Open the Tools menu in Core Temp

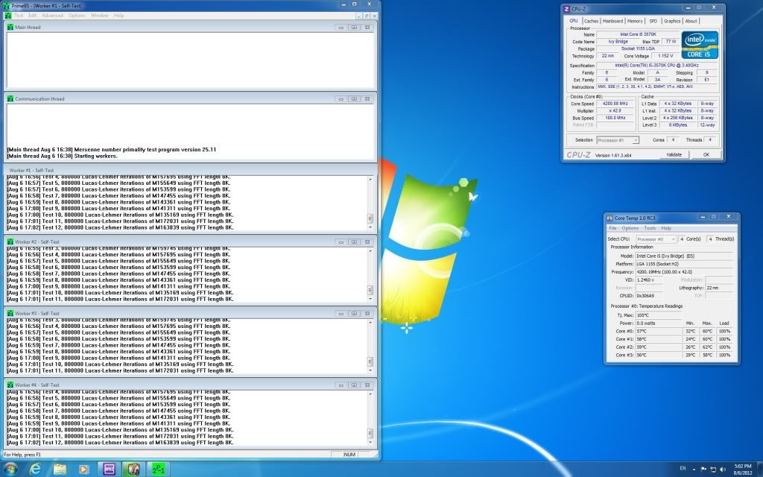pyautogui.click(x=650, y=228)
